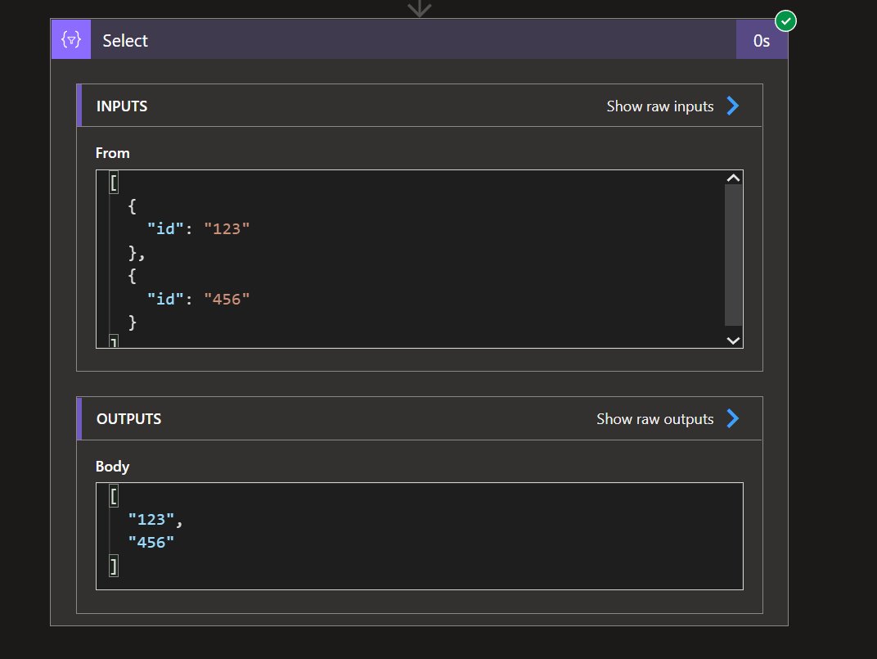The height and width of the screenshot is (659, 877).
Task: Click the 0s duration label
Action: point(761,41)
